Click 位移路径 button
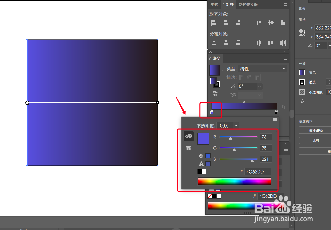This screenshot has height=230, width=331. point(315,130)
